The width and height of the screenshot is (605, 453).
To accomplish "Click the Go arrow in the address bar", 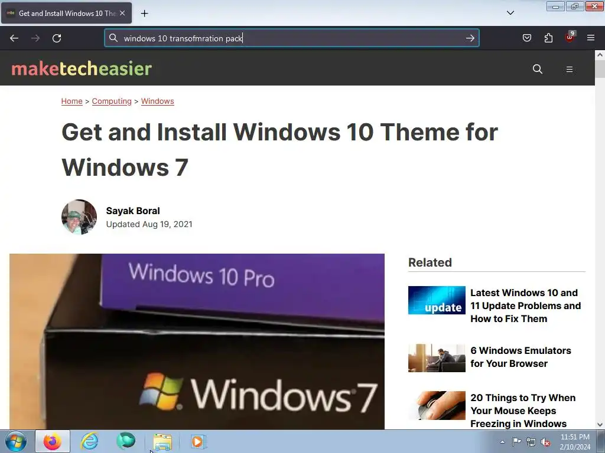I will tap(470, 38).
